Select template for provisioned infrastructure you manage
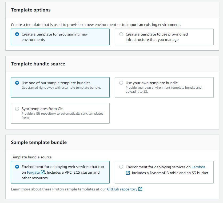The height and width of the screenshot is (203, 223). 121,34
